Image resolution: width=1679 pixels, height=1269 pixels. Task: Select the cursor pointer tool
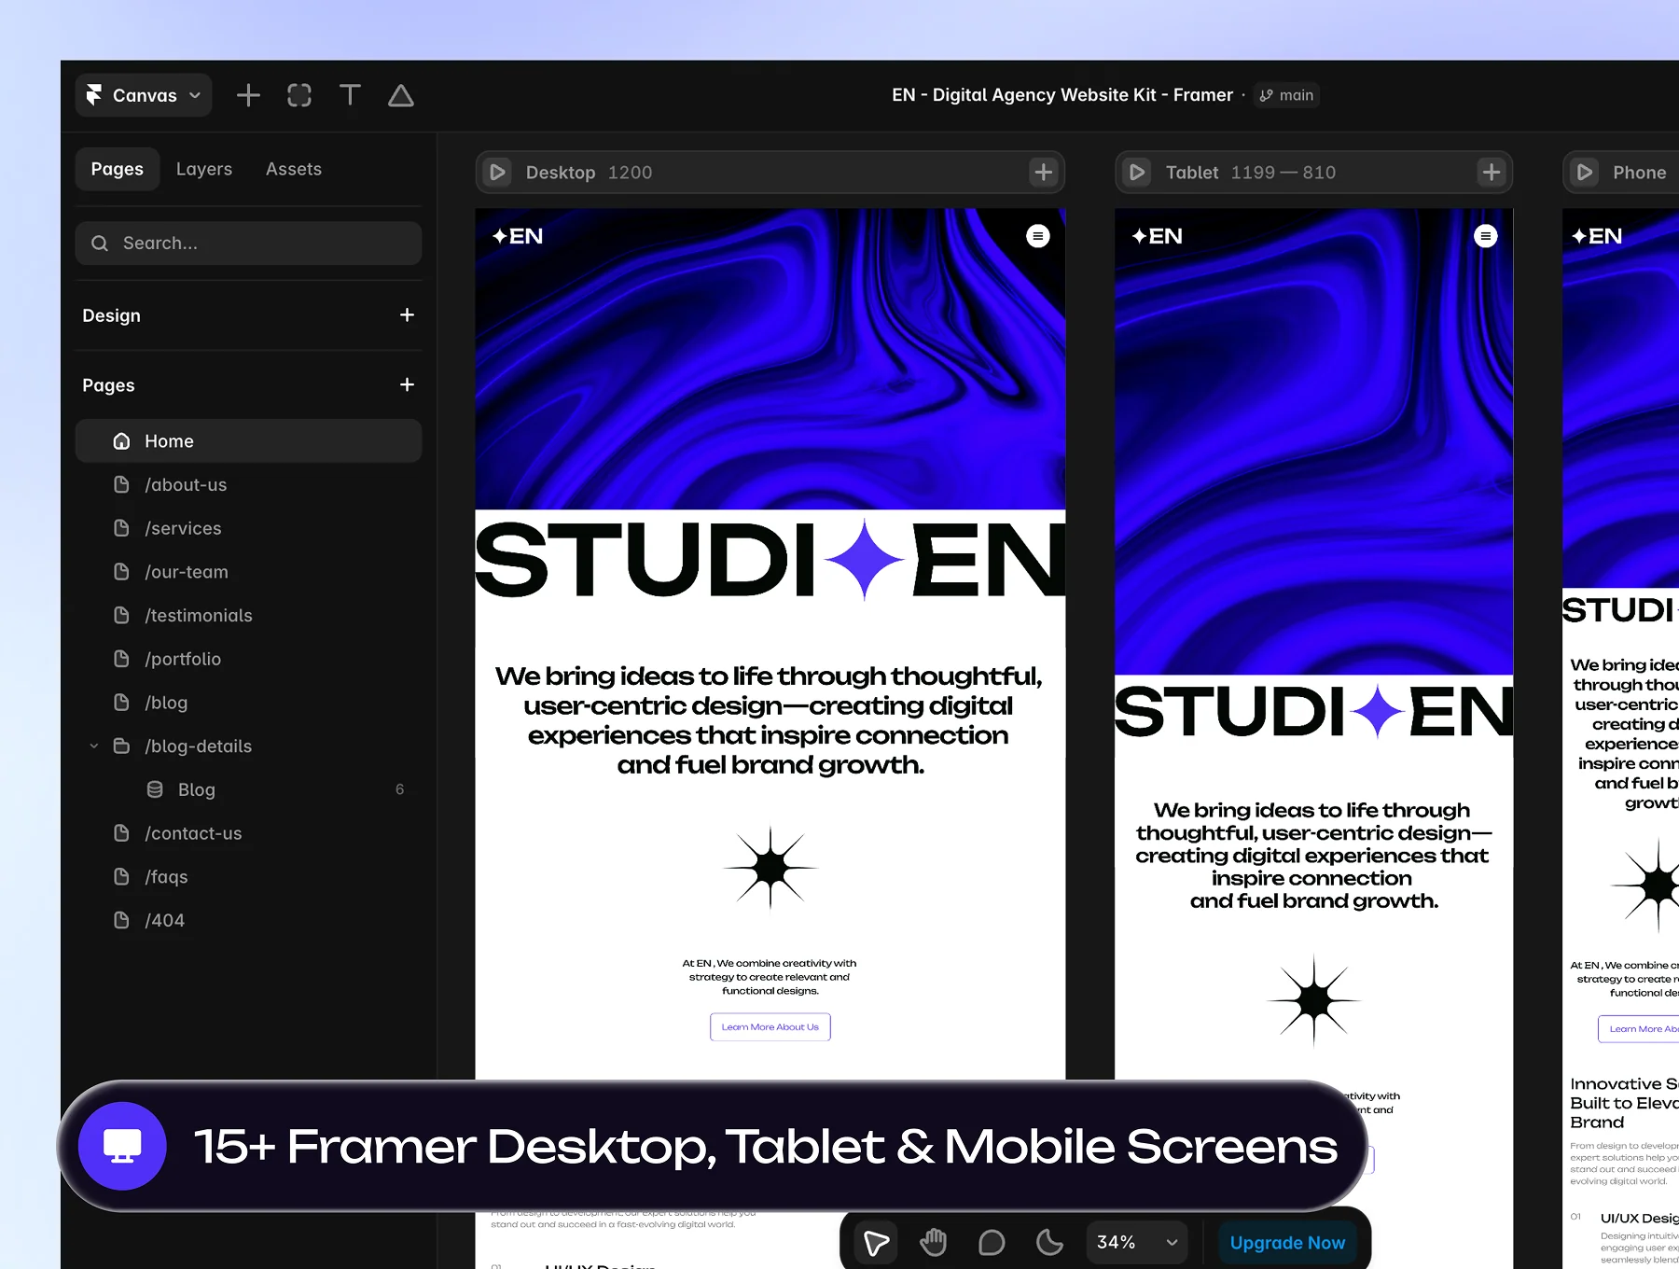coord(876,1243)
